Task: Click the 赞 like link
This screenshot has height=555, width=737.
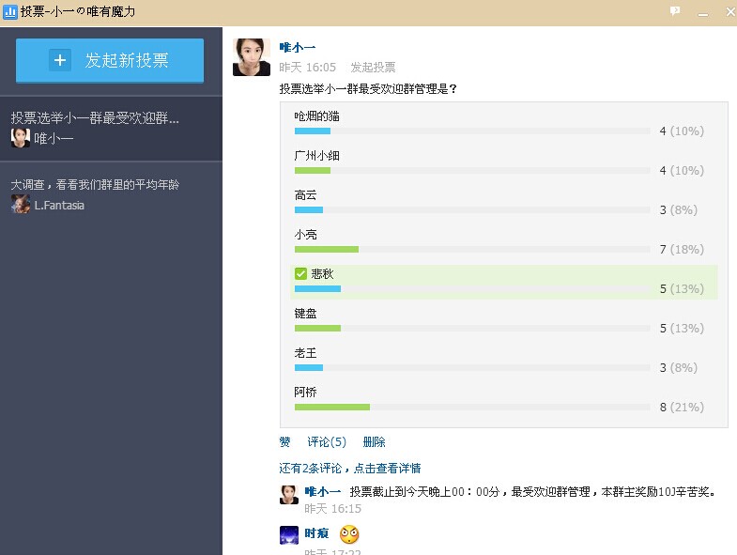Action: tap(284, 442)
